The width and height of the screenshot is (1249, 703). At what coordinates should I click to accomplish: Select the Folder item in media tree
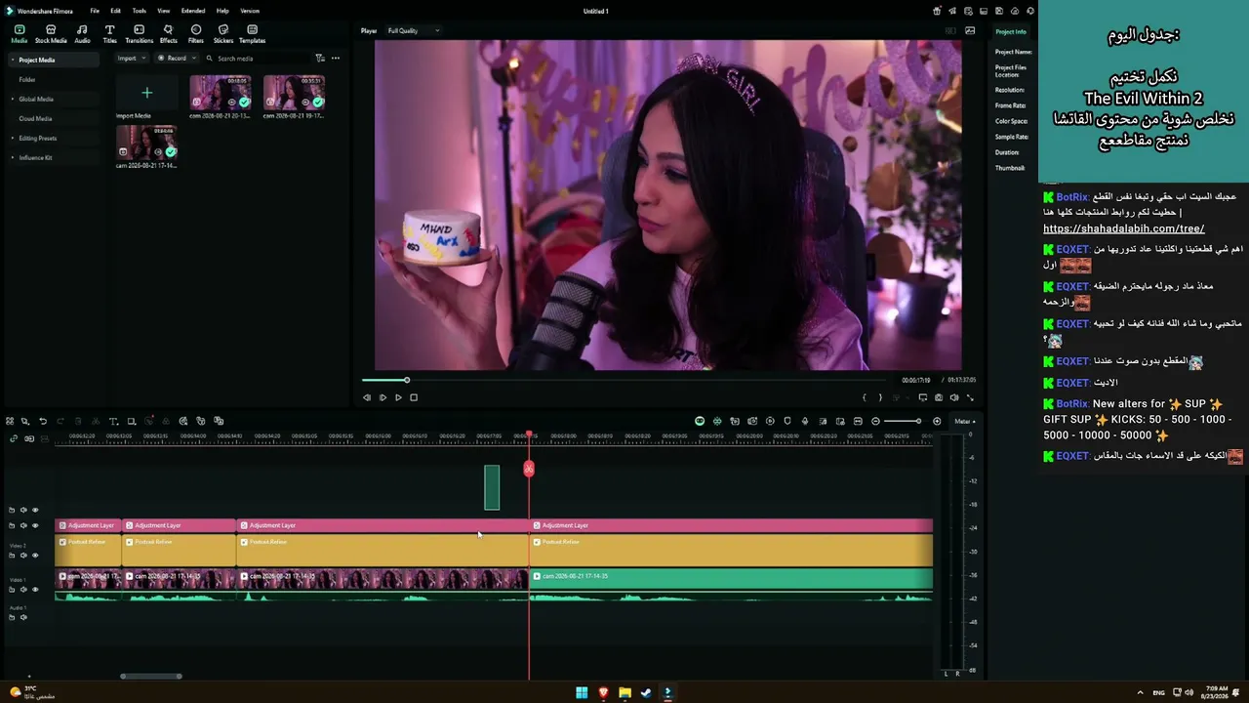(27, 79)
